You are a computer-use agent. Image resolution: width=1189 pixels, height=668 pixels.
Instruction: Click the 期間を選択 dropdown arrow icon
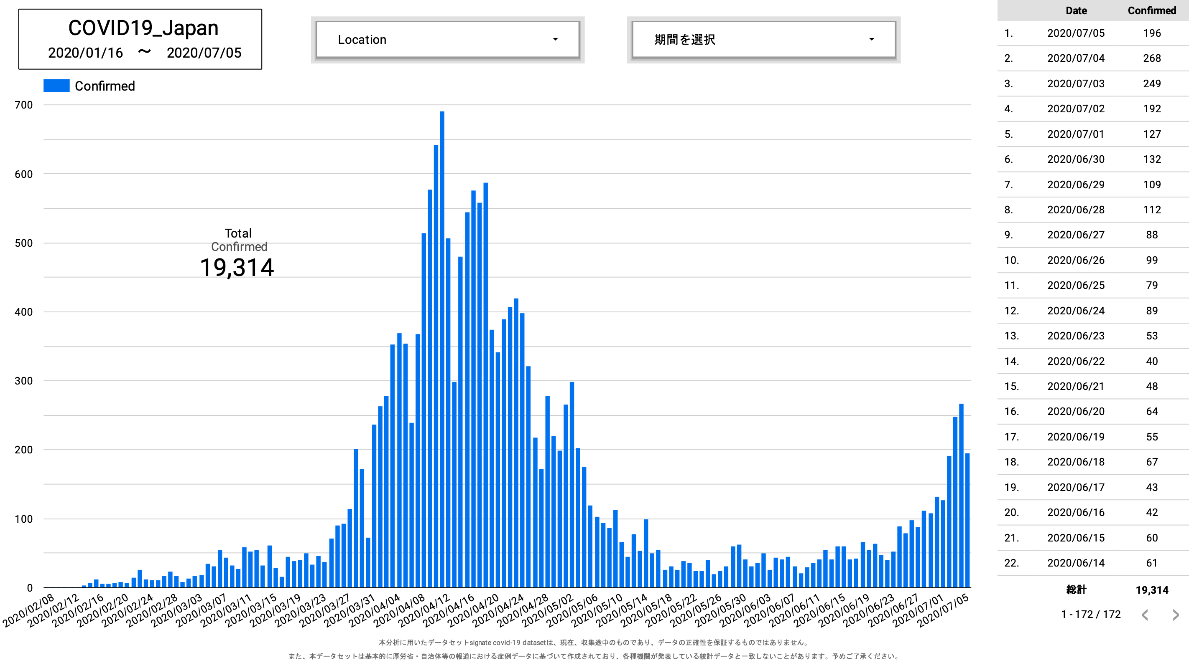click(x=871, y=40)
